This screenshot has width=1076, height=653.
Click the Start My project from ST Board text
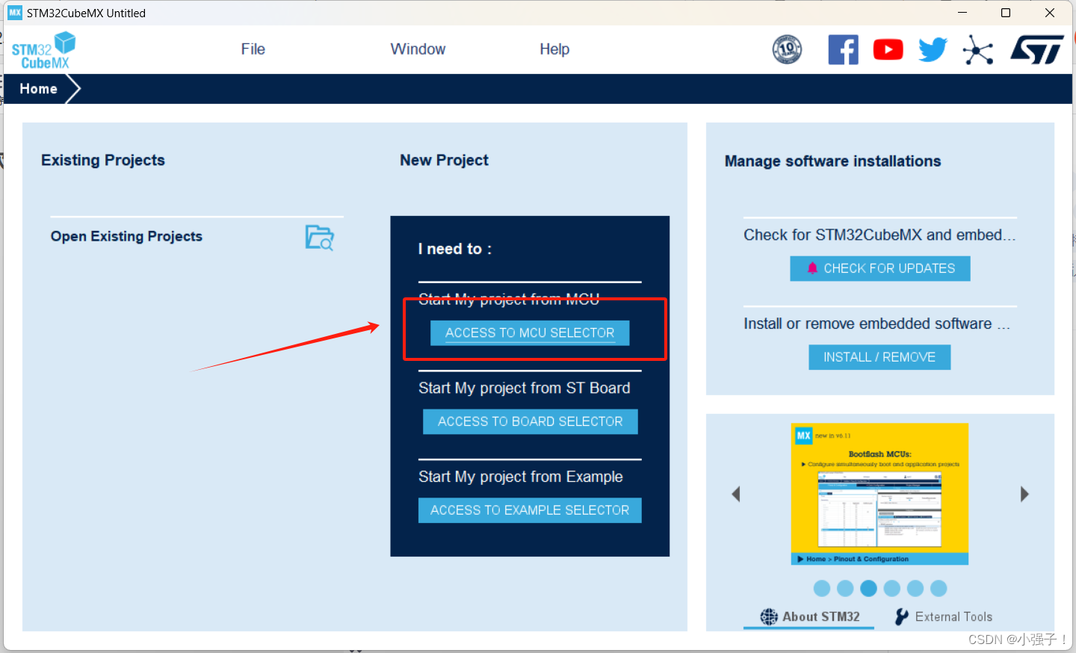click(x=524, y=388)
